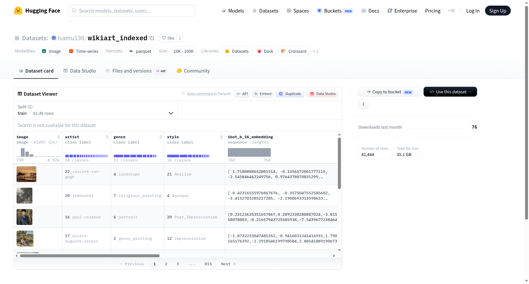Expand the Croissant library tag

click(x=294, y=51)
